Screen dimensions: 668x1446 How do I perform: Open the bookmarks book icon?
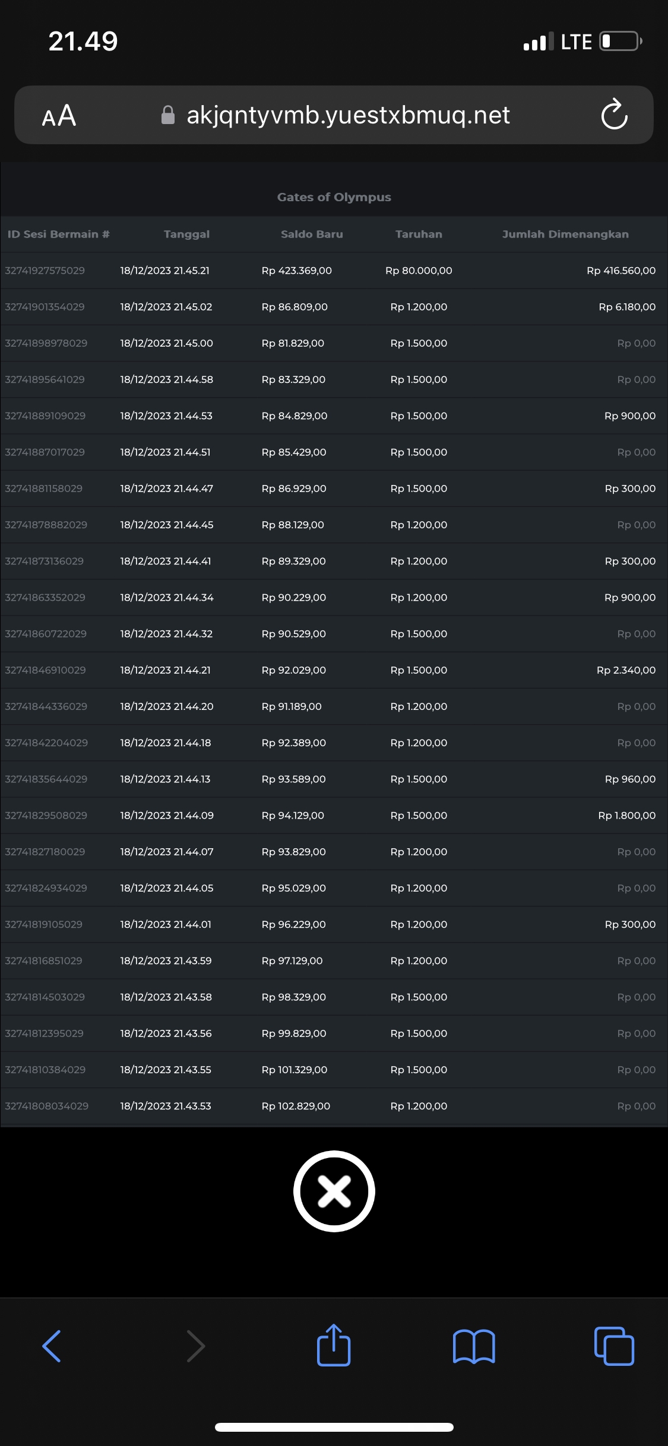click(x=473, y=1346)
